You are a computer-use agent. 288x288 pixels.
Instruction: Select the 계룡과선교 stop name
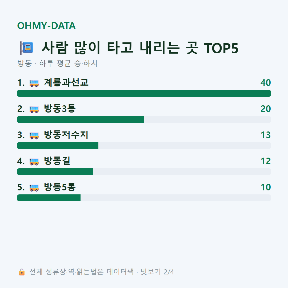(x=66, y=82)
